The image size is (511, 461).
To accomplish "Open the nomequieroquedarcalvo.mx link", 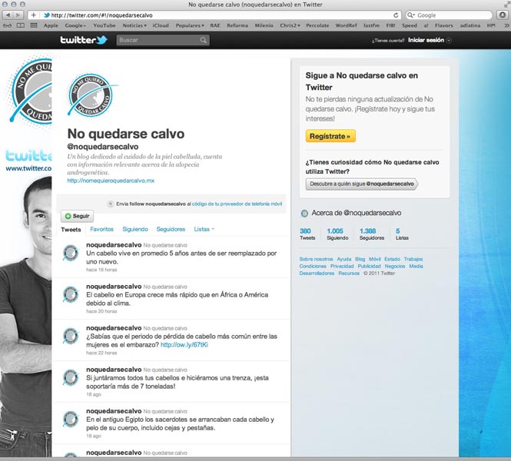I will click(x=111, y=181).
